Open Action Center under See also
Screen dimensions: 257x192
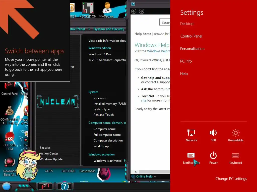point(49,153)
